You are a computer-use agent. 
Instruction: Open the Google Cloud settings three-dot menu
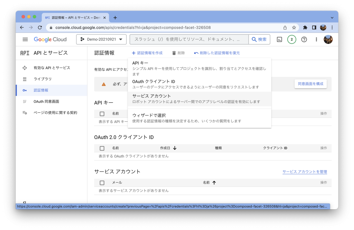[x=316, y=39]
